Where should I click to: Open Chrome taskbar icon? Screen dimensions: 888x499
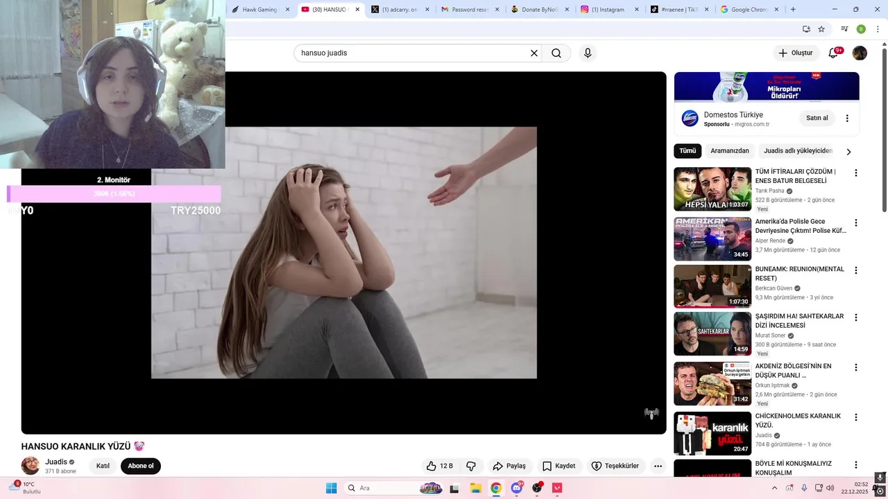496,488
